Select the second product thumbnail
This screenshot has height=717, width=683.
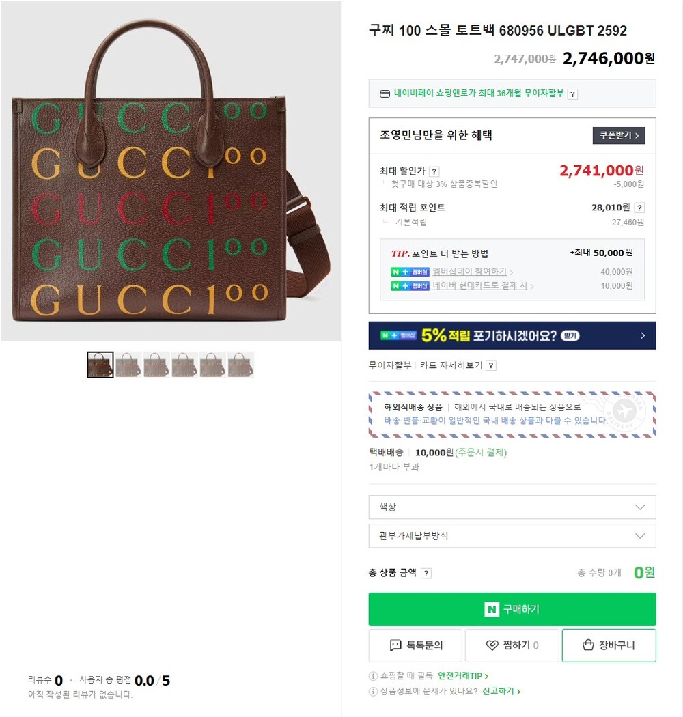pos(128,365)
